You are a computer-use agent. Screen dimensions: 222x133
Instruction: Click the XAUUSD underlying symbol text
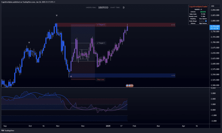point(103,7)
